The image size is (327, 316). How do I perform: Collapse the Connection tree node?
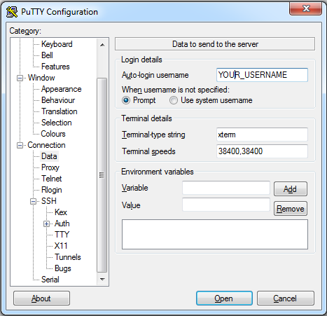pos(20,145)
